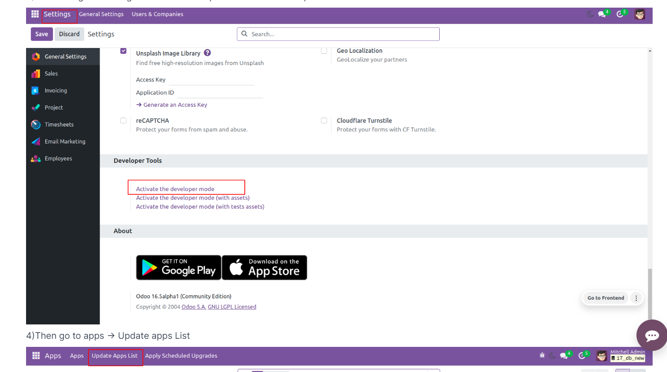Open General Settings menu in top navbar

101,14
